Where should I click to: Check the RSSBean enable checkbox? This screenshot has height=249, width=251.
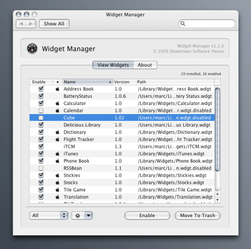click(41, 168)
